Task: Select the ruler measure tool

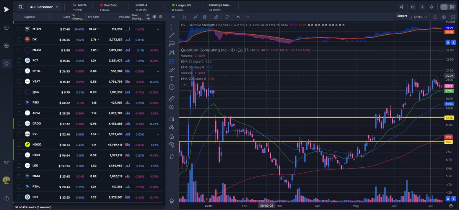Action: point(172,98)
